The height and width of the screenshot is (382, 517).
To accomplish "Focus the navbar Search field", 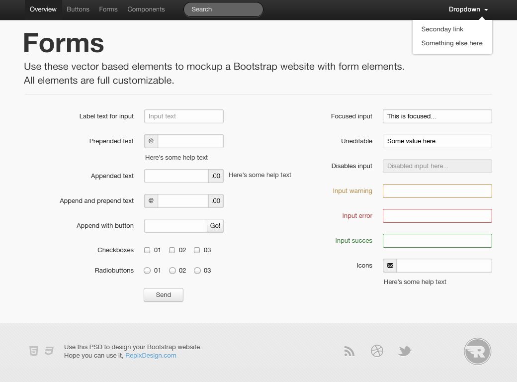I will (x=223, y=9).
